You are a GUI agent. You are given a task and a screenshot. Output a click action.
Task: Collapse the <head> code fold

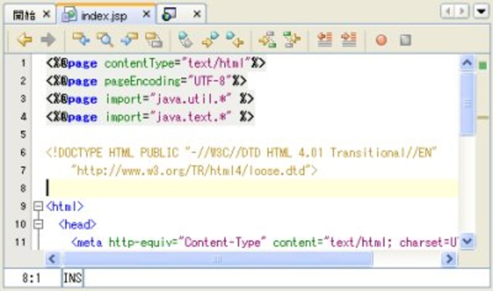37,224
